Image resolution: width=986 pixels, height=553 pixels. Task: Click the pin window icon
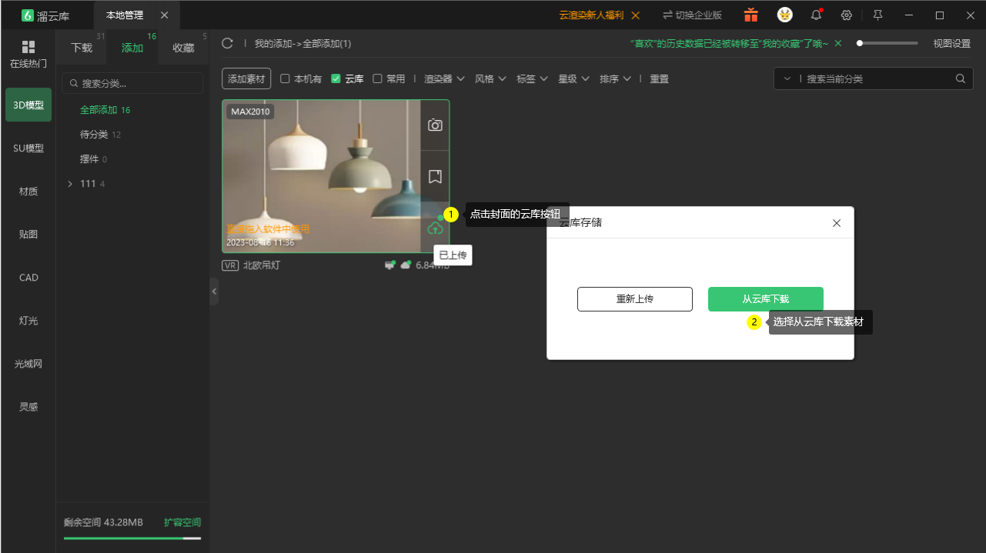[877, 15]
